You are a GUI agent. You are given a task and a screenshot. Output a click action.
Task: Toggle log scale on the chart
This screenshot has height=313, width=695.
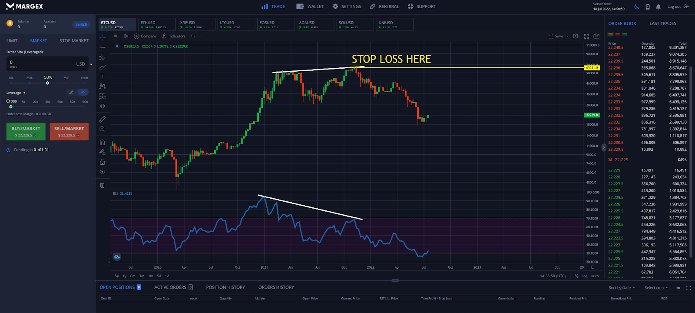[585, 276]
